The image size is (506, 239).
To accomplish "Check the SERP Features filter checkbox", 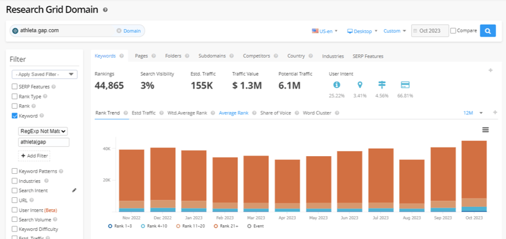I will pos(15,87).
